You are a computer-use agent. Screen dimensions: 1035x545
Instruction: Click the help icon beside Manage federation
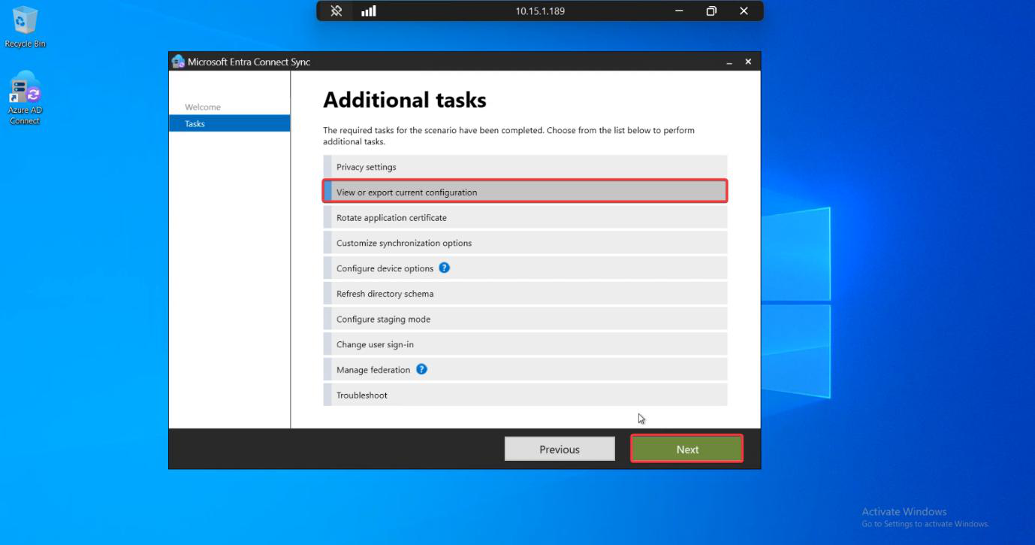[x=421, y=369]
